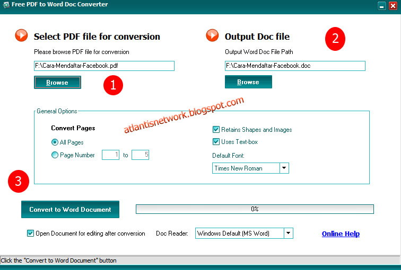Click the Free PDF to Word Doc Converter title
The height and width of the screenshot is (270, 401).
pyautogui.click(x=59, y=4)
